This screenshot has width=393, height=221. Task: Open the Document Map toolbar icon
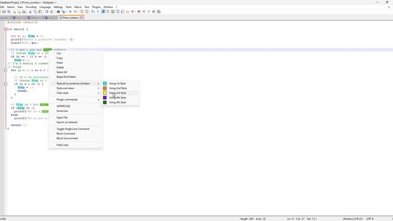113,12
